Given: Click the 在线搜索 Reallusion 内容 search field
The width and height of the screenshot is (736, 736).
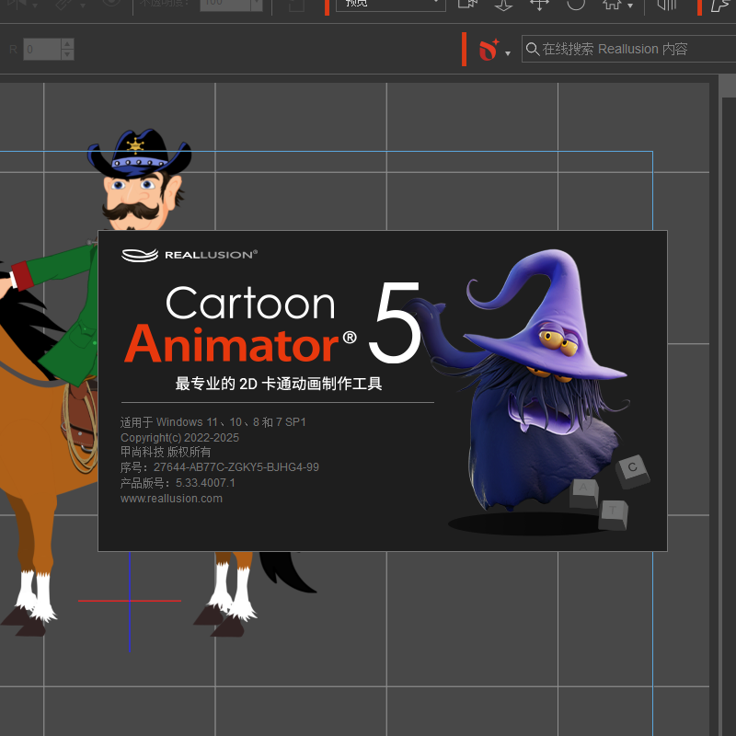Looking at the screenshot, I should tap(626, 49).
